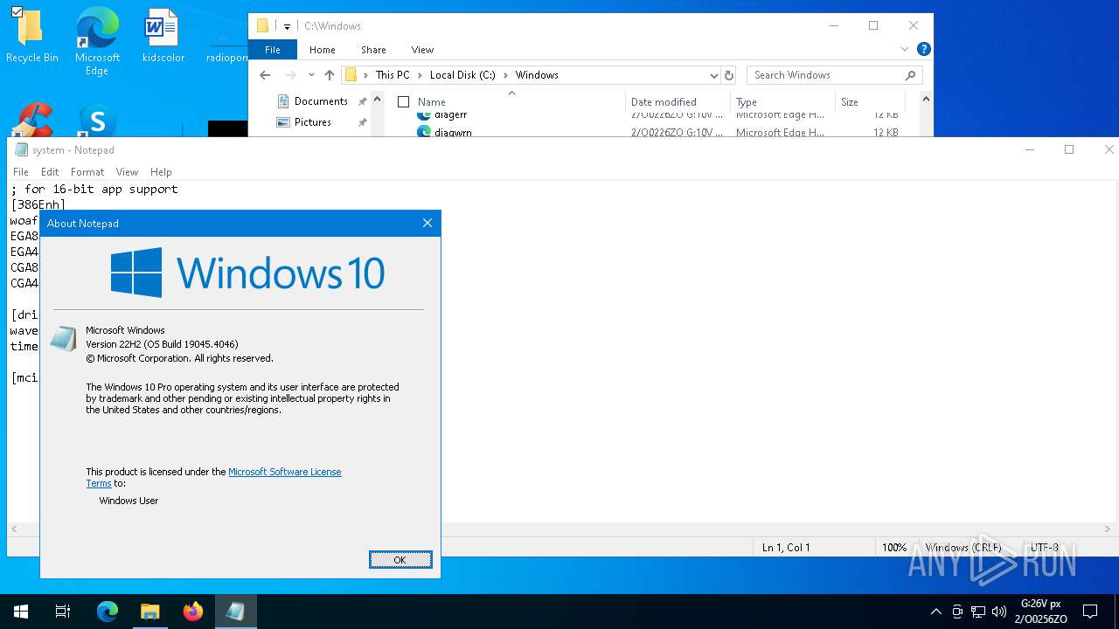
Task: Click This PC in address breadcrumb
Action: coord(393,75)
